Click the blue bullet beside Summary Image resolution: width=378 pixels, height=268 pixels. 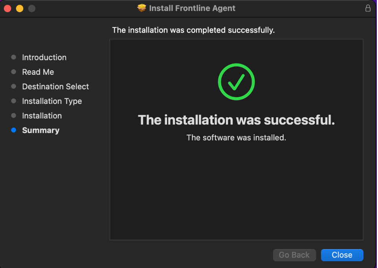pyautogui.click(x=14, y=130)
